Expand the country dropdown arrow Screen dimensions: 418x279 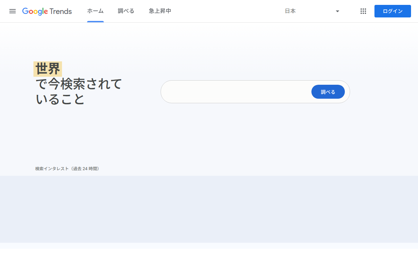(x=337, y=11)
